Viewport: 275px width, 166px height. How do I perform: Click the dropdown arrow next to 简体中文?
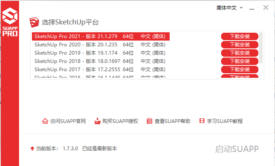[241, 8]
